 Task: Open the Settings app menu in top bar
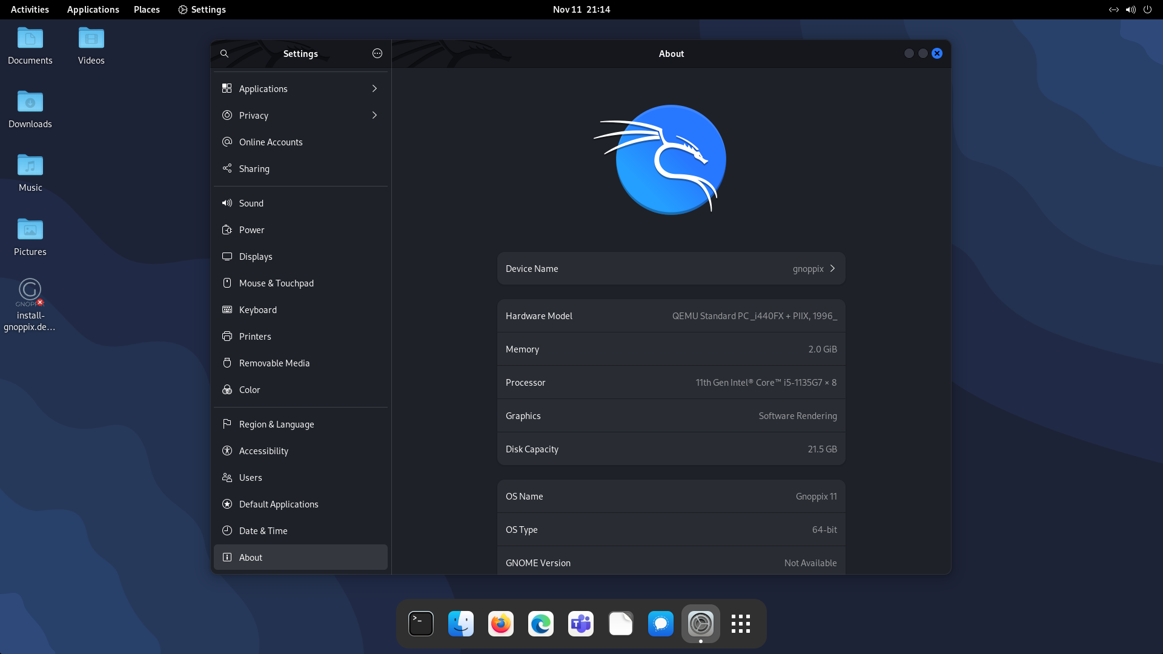(x=202, y=10)
